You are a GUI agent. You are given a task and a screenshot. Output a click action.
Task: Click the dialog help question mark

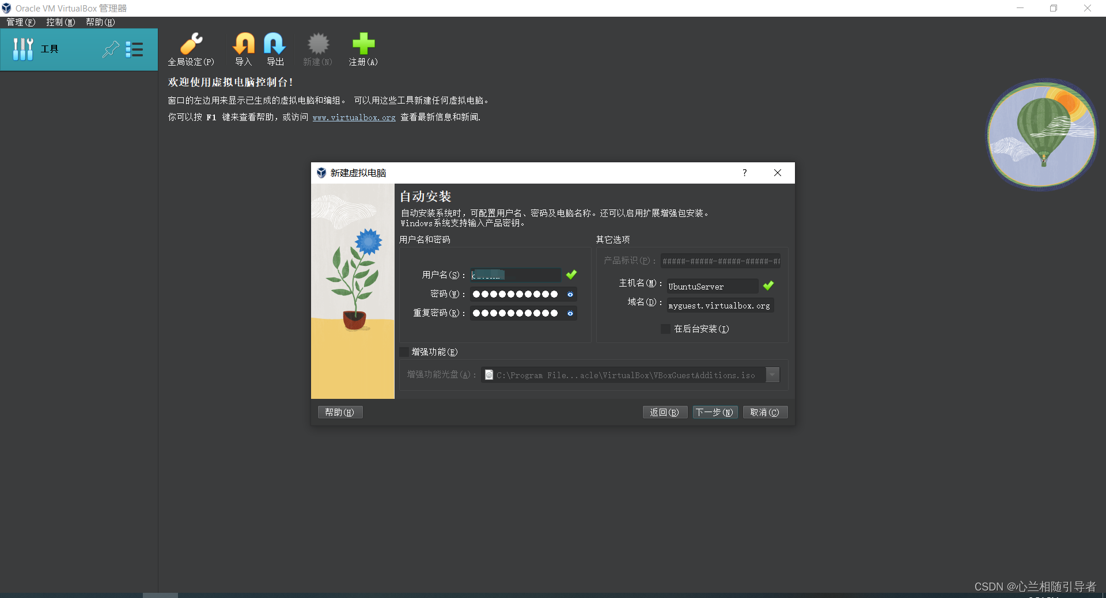point(744,173)
